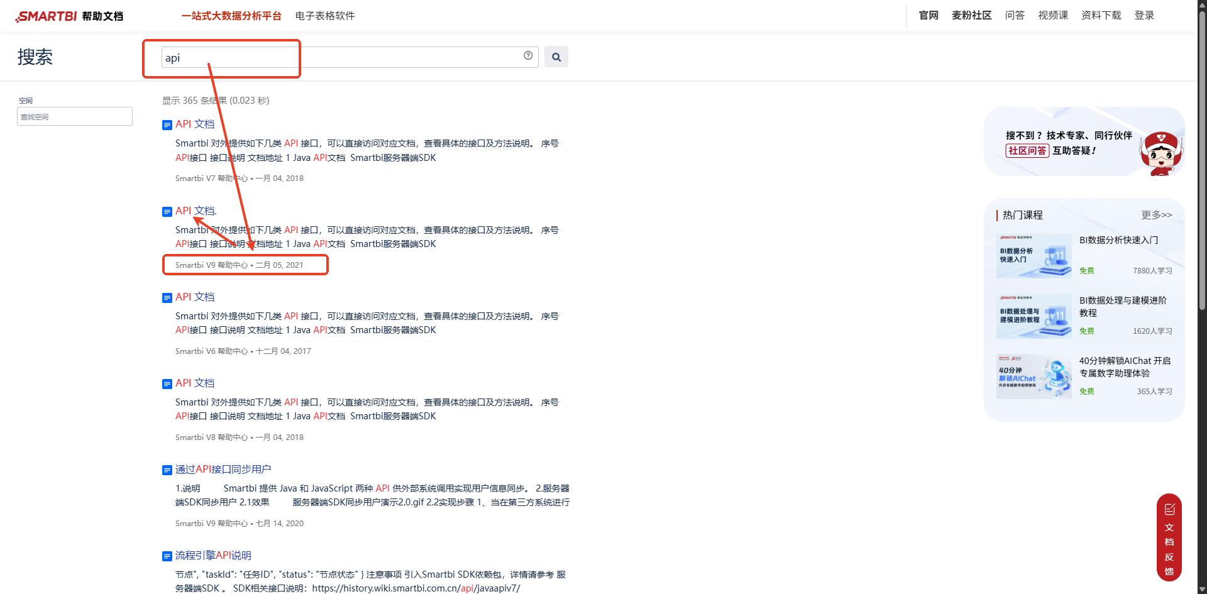This screenshot has height=594, width=1207.
Task: Click the 查找空间 space filter field
Action: point(75,116)
